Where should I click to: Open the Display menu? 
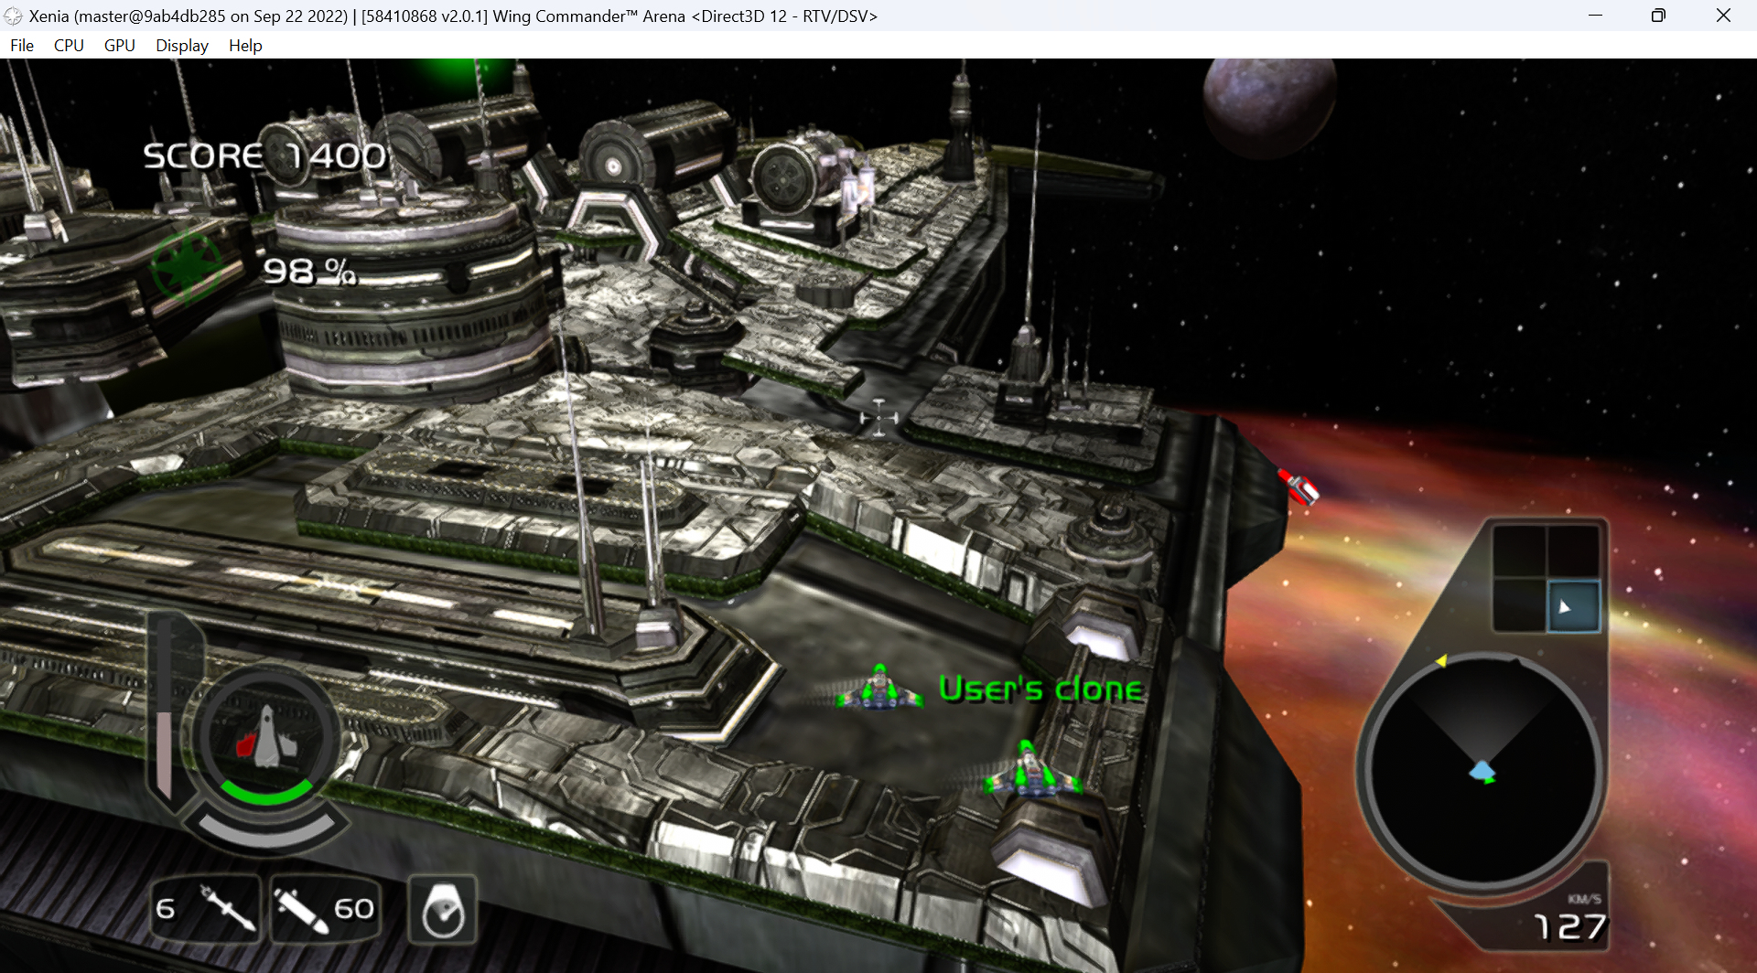(x=181, y=46)
